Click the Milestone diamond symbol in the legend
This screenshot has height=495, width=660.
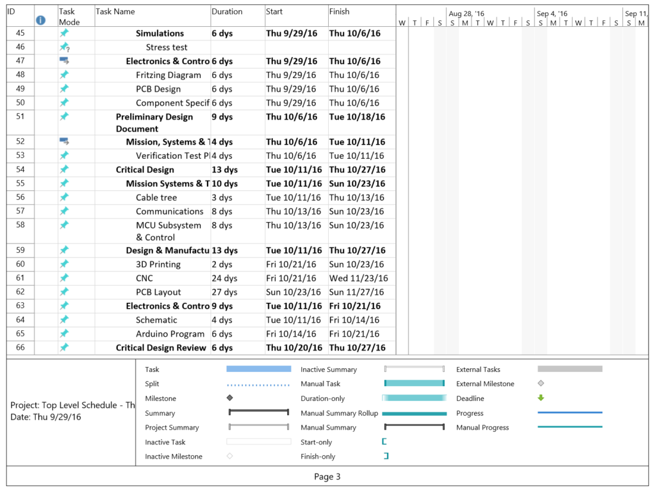(x=229, y=398)
